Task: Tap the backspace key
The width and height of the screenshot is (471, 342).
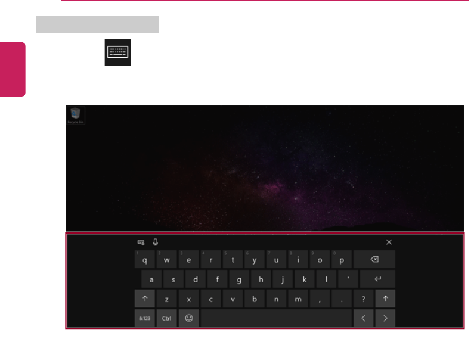Action: click(374, 259)
